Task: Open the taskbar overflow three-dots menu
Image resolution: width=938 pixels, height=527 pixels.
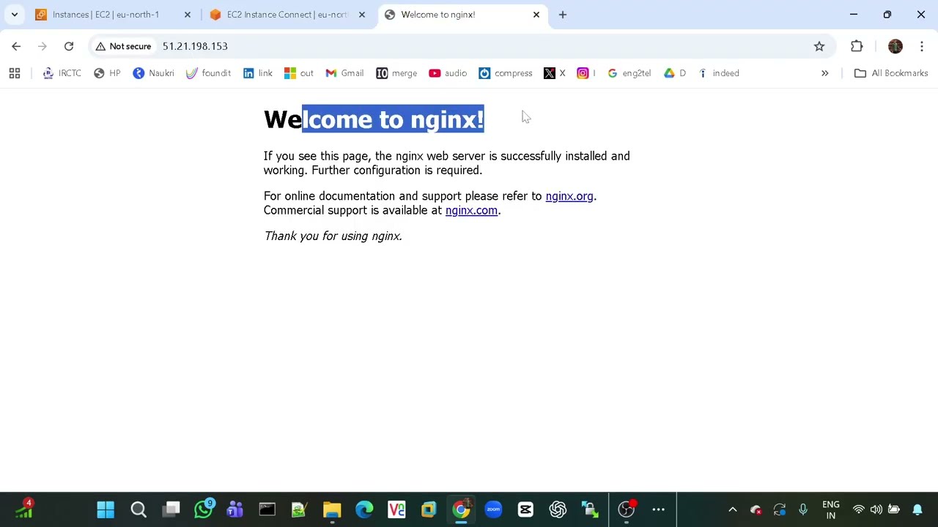Action: coord(658,509)
